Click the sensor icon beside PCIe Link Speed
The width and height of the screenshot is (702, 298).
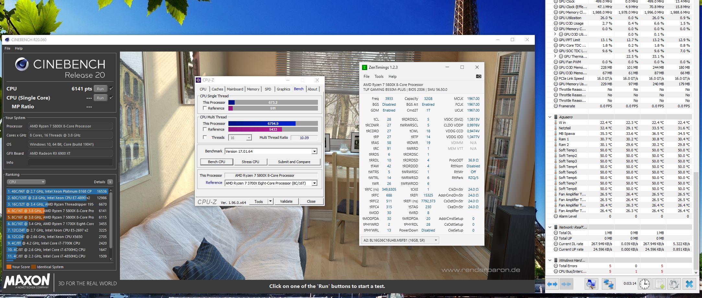(556, 78)
